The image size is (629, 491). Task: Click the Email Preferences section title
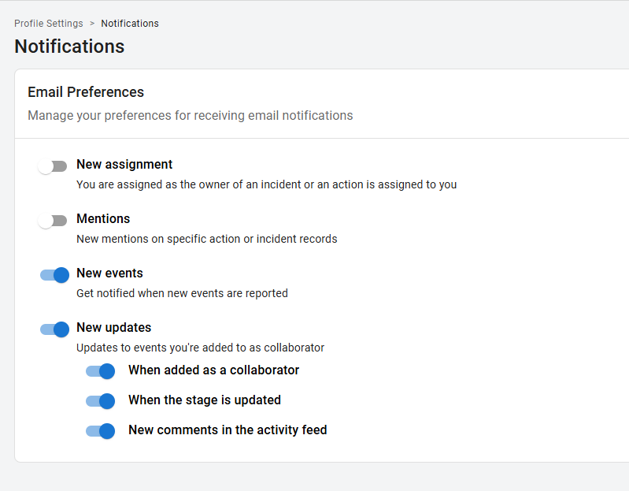pos(86,92)
